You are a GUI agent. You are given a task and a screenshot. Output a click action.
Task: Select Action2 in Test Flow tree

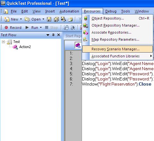click(25, 47)
